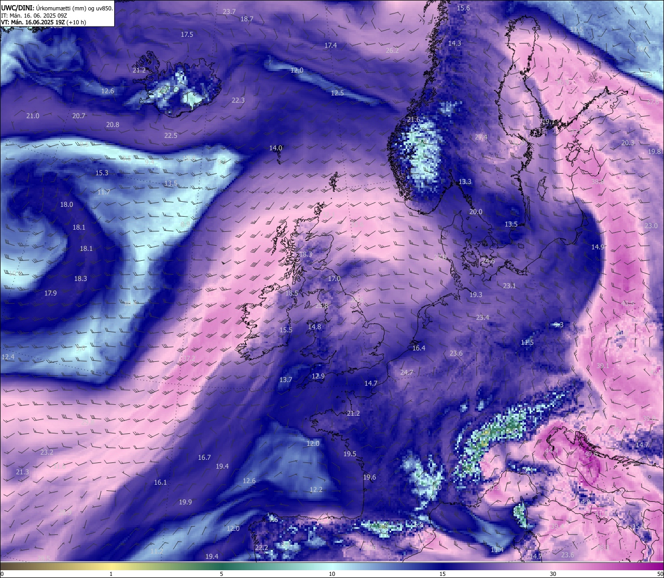Viewport: 664px width, 578px height.
Task: Click the map value '19.6'
Action: pos(369,477)
